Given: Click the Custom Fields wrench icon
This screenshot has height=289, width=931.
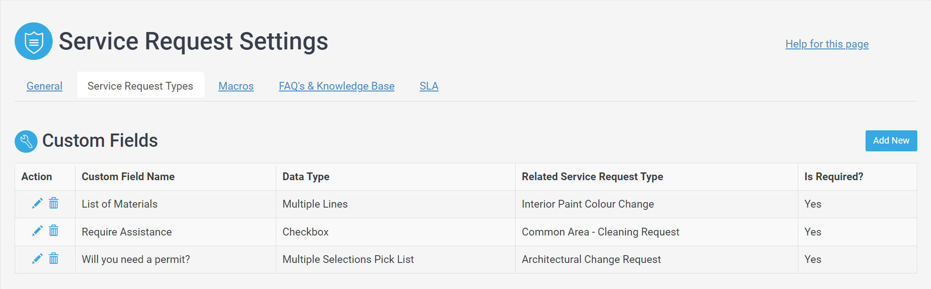Looking at the screenshot, I should [x=26, y=141].
